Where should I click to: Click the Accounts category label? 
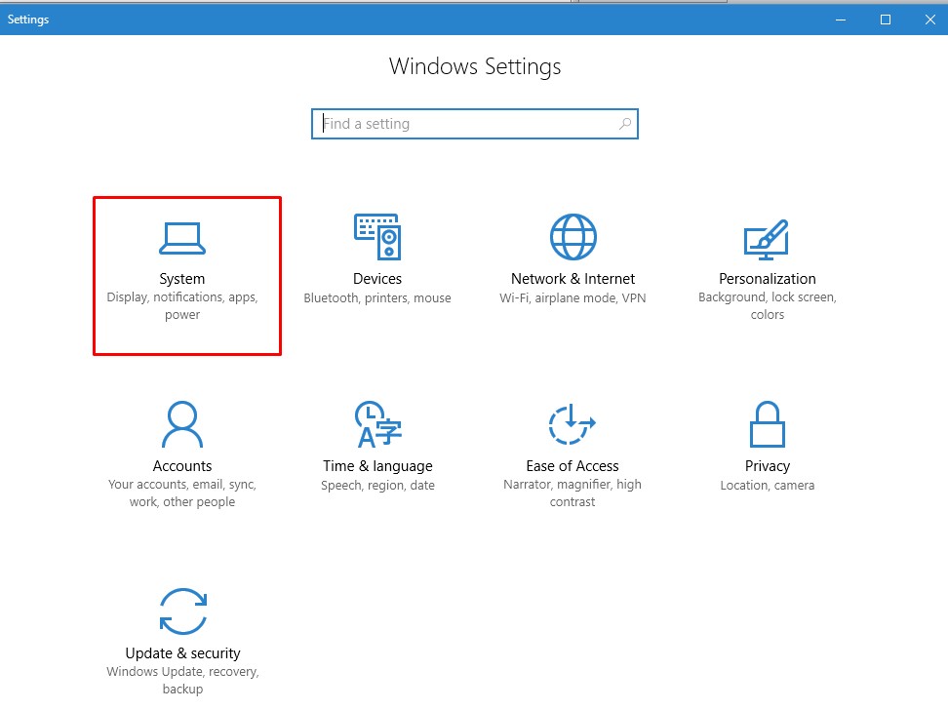tap(182, 466)
